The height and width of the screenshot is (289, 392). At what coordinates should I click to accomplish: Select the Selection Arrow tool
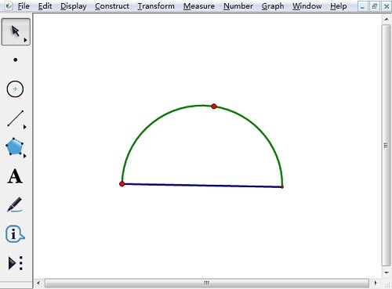16,31
